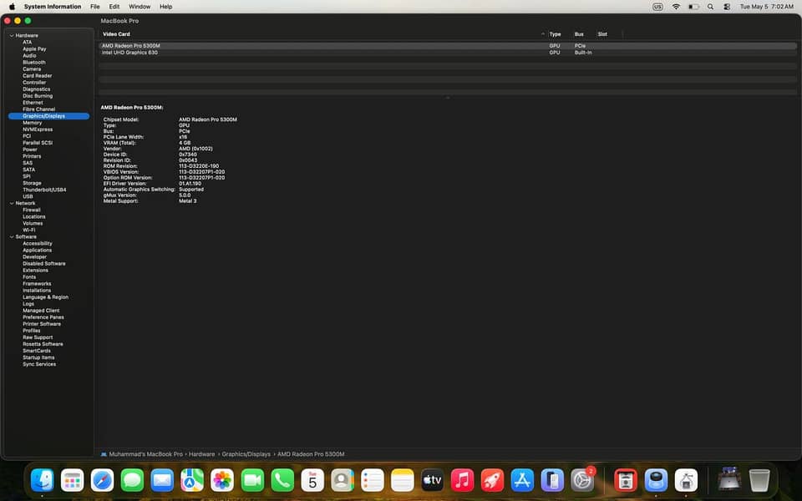Select Bluetooth in the sidebar

coord(34,63)
